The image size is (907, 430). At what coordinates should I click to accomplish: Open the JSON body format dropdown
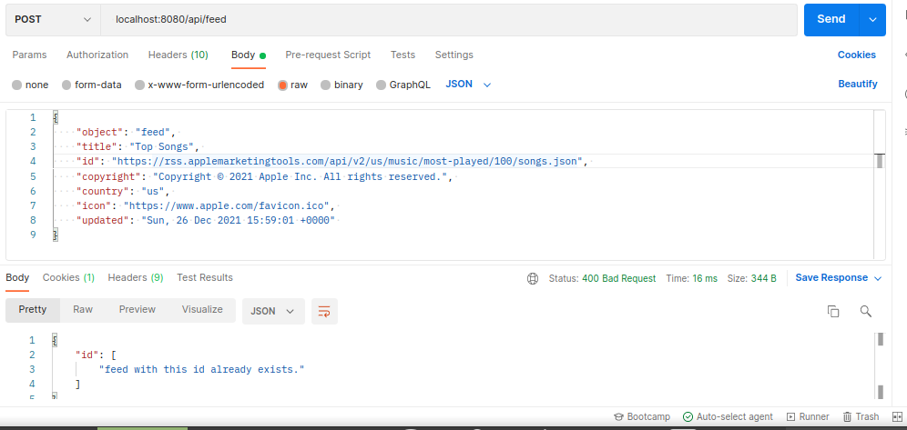(x=468, y=85)
